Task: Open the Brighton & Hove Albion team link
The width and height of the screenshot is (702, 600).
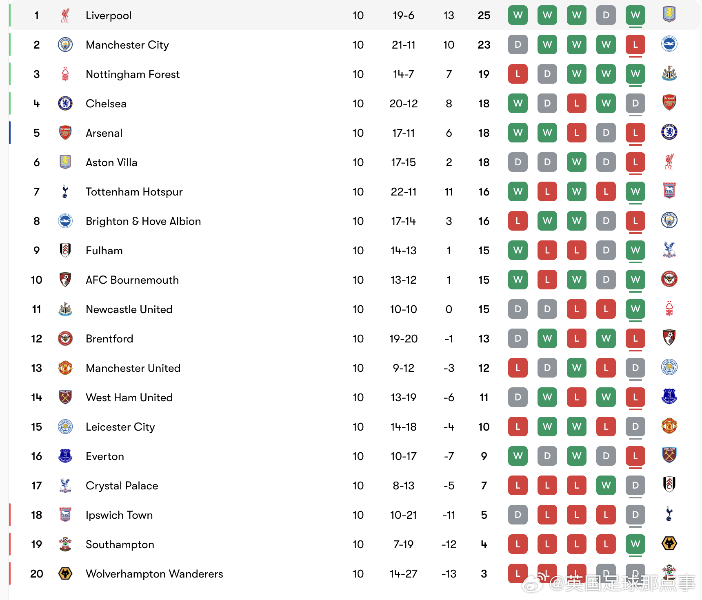Action: click(143, 221)
